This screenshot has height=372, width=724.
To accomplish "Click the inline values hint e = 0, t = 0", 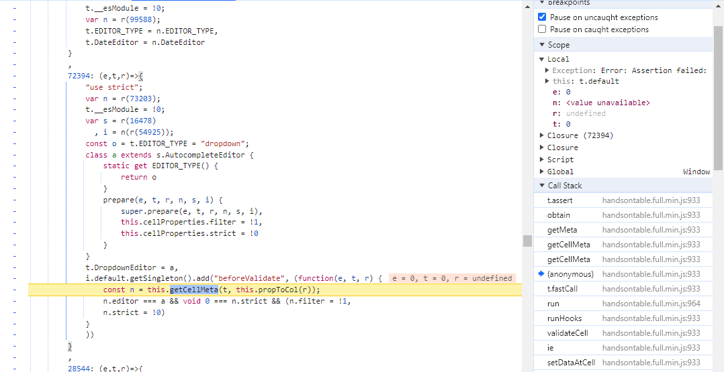I will 452,278.
